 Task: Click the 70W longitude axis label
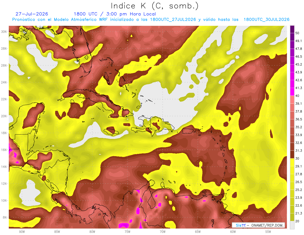(x=163, y=232)
